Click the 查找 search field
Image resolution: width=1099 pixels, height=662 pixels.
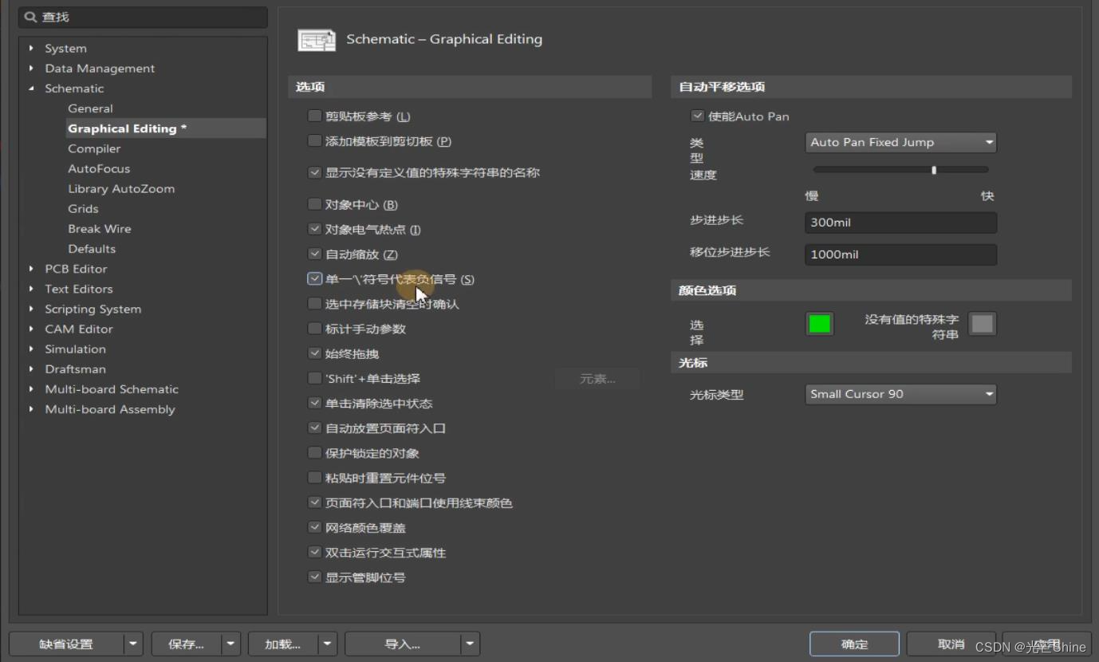144,17
